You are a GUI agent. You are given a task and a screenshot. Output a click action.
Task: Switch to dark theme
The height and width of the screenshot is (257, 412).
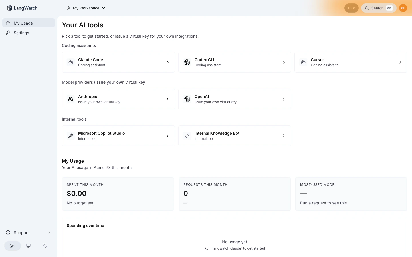(x=45, y=246)
